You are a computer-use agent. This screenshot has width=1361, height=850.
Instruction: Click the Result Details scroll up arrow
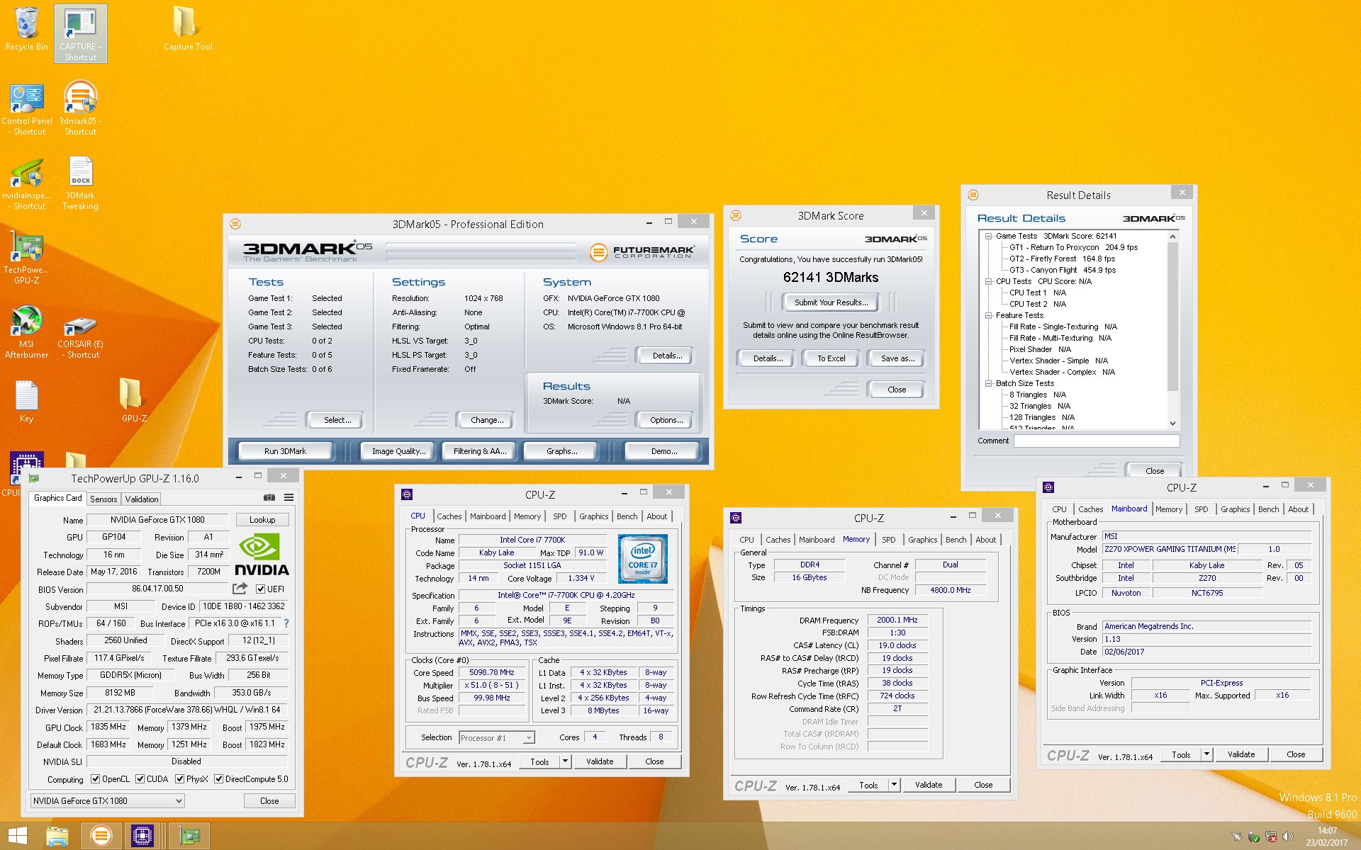click(1172, 237)
